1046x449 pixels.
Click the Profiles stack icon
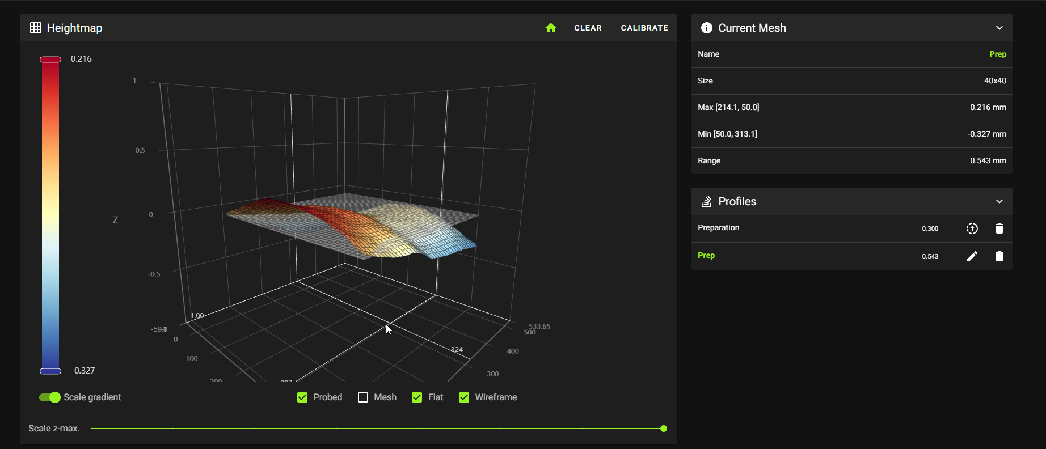pos(706,201)
